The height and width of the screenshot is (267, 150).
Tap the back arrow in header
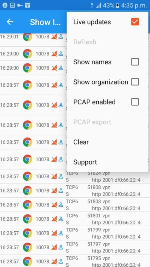tap(10, 22)
